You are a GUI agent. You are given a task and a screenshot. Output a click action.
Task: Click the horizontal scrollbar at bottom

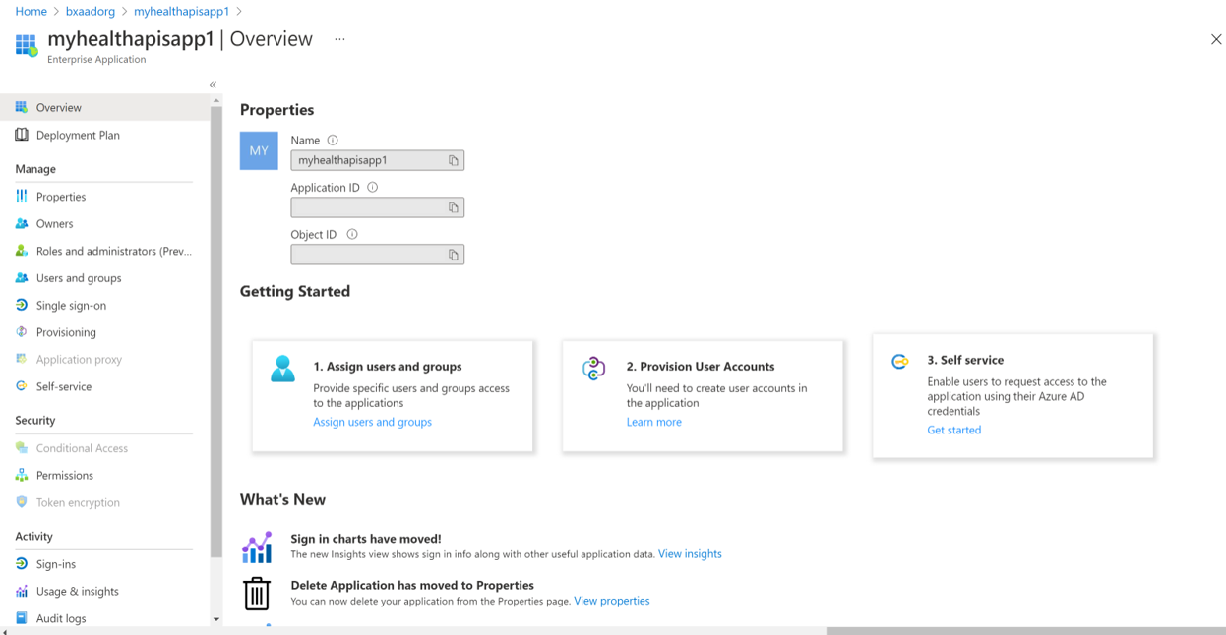[1023, 631]
